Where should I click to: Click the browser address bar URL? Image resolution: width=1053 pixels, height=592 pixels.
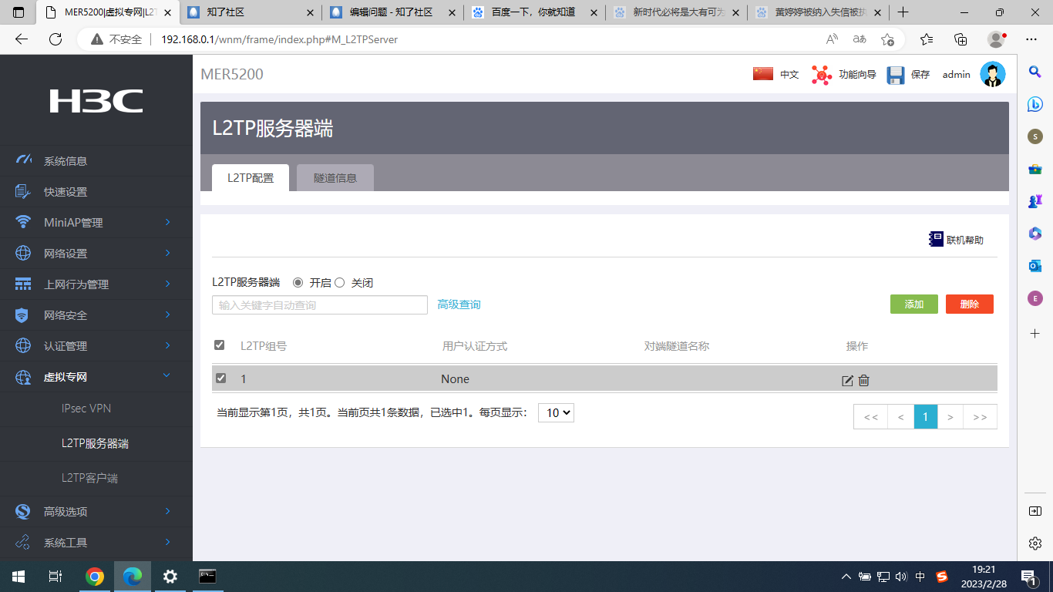coord(279,39)
